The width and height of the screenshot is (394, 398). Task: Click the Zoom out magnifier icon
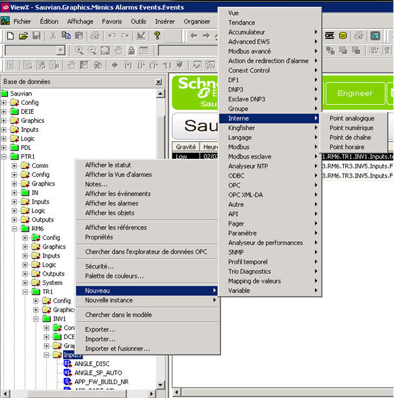click(92, 50)
